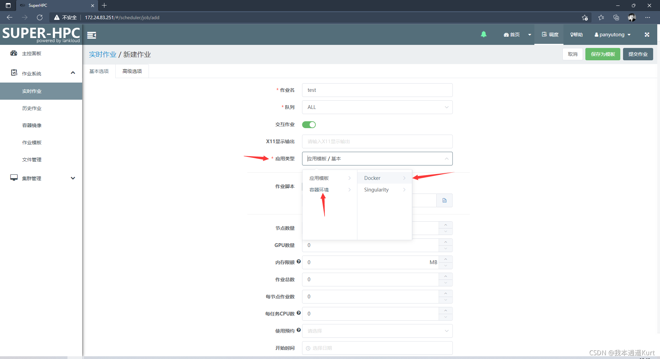The width and height of the screenshot is (660, 359).
Task: Close the SuperHPC browser tab
Action: click(x=92, y=5)
